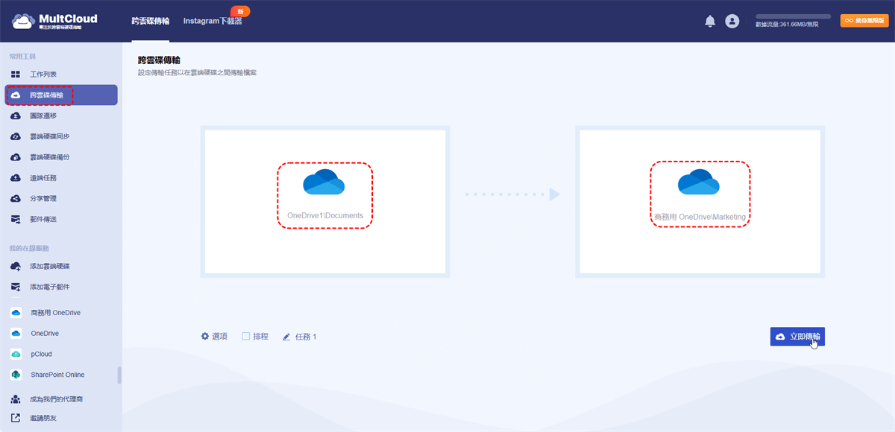Click 遠端任務 label in sidebar
Image resolution: width=895 pixels, height=432 pixels.
[43, 178]
